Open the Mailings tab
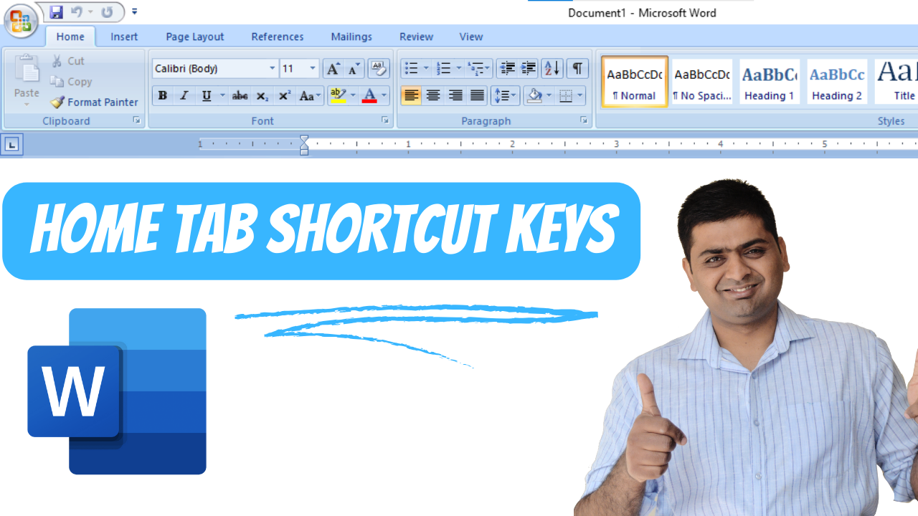The width and height of the screenshot is (918, 516). pos(351,37)
